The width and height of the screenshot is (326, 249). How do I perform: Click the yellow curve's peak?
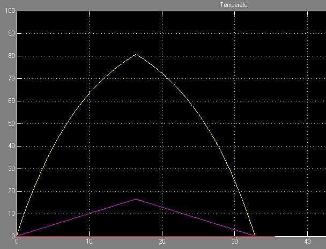click(136, 55)
